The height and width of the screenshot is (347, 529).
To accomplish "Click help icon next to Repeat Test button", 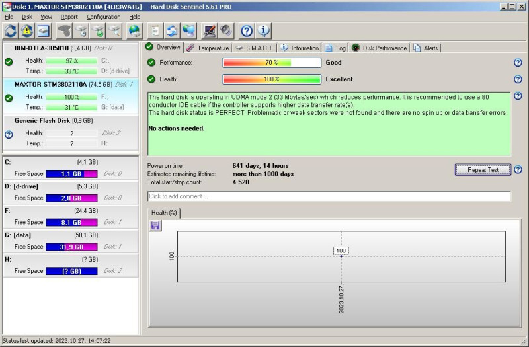I will (518, 170).
